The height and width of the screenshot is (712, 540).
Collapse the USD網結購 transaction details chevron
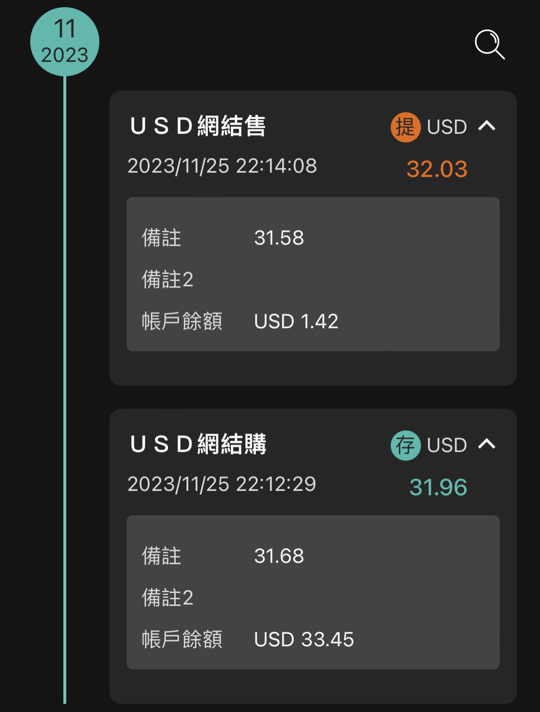coord(487,444)
